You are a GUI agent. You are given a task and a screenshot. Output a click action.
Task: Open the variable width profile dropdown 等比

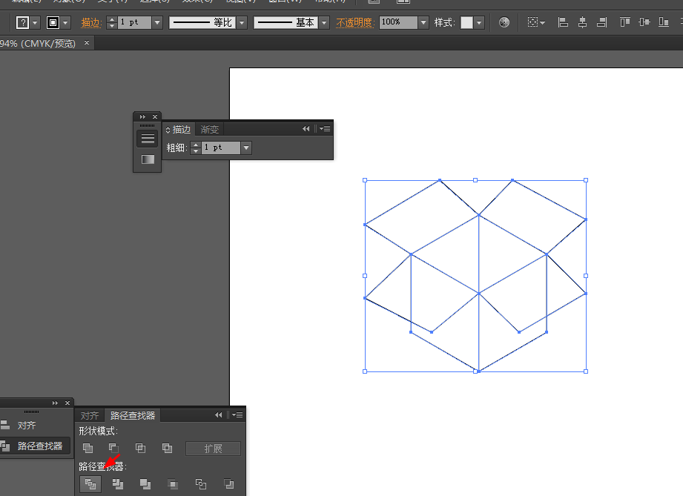pos(241,22)
